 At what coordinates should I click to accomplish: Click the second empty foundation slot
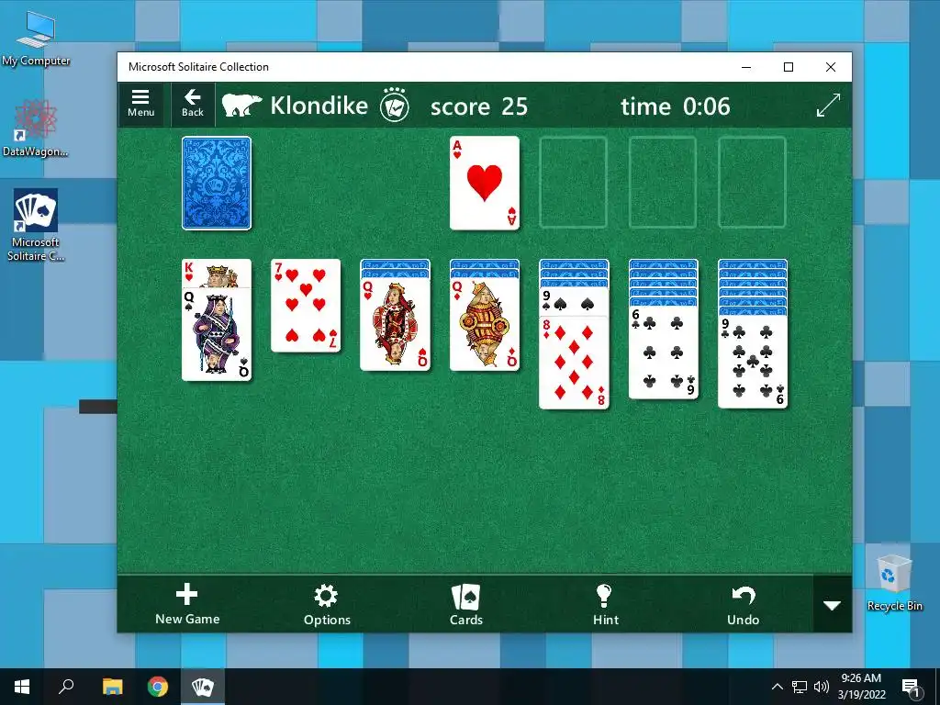574,183
